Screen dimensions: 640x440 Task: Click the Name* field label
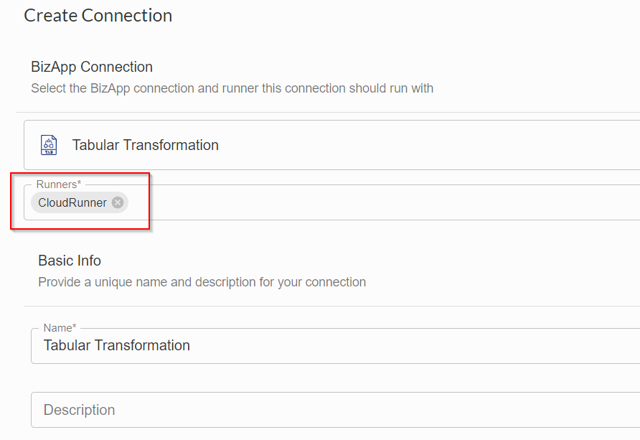pos(60,328)
